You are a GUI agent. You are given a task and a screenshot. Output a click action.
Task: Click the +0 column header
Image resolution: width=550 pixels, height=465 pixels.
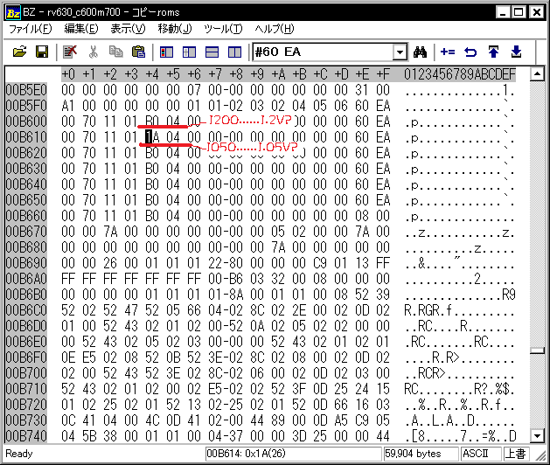(x=68, y=74)
